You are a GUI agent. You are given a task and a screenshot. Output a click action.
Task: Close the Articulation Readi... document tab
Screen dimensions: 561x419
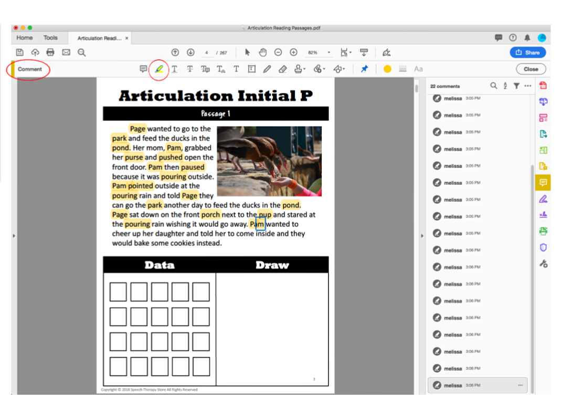(126, 38)
